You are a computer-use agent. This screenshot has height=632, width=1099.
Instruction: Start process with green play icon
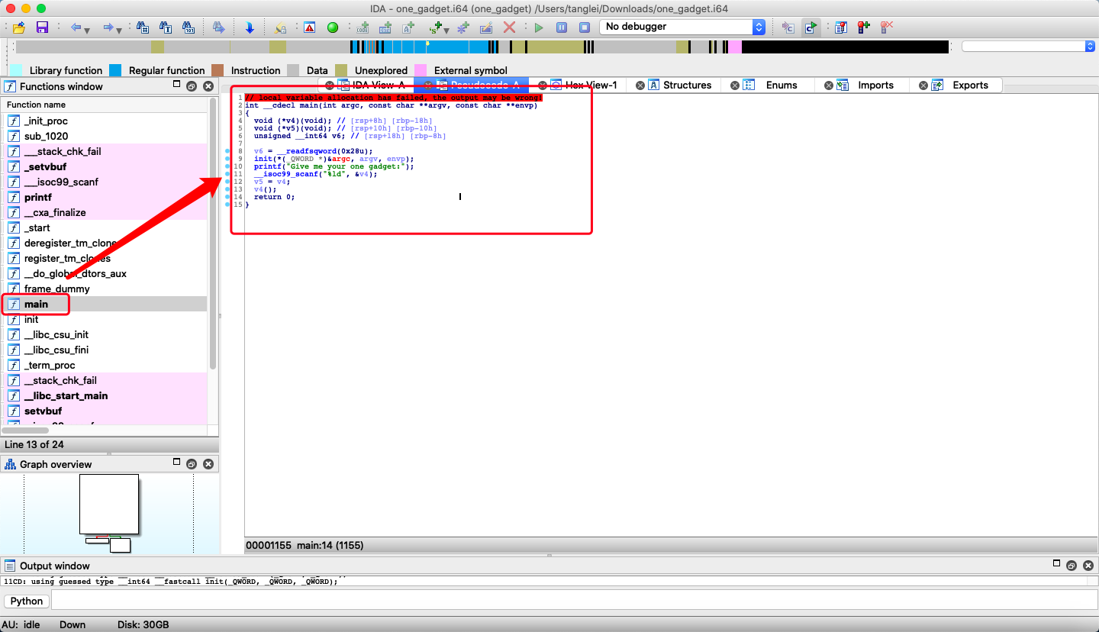click(x=539, y=27)
